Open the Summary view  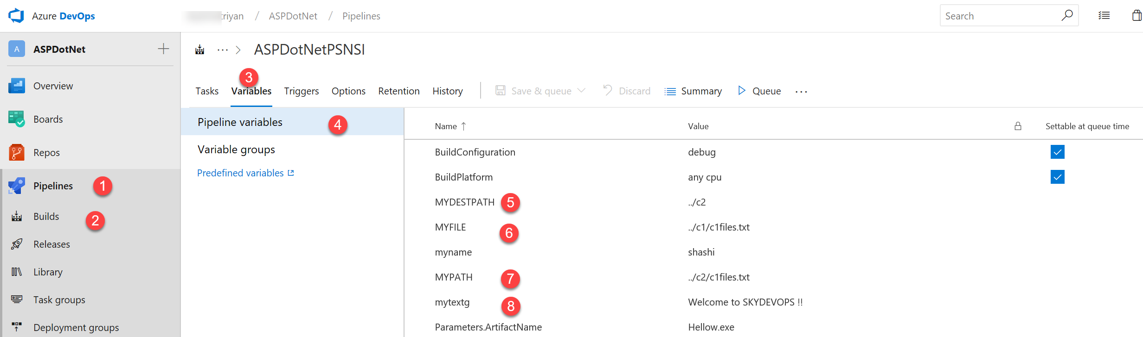(693, 91)
